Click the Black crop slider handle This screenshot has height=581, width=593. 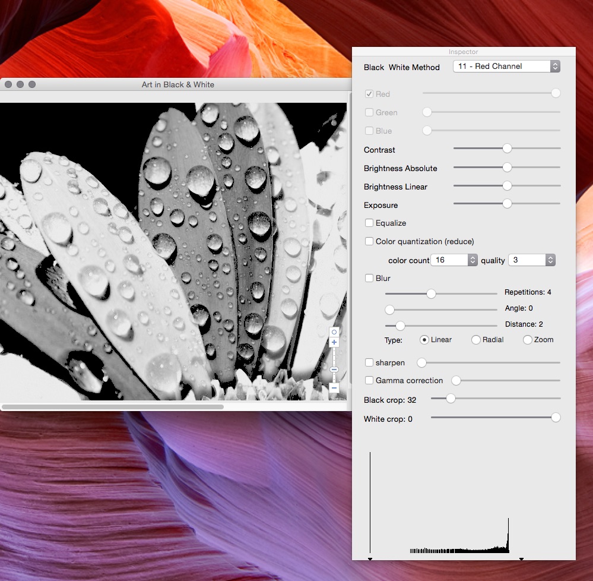pos(449,399)
